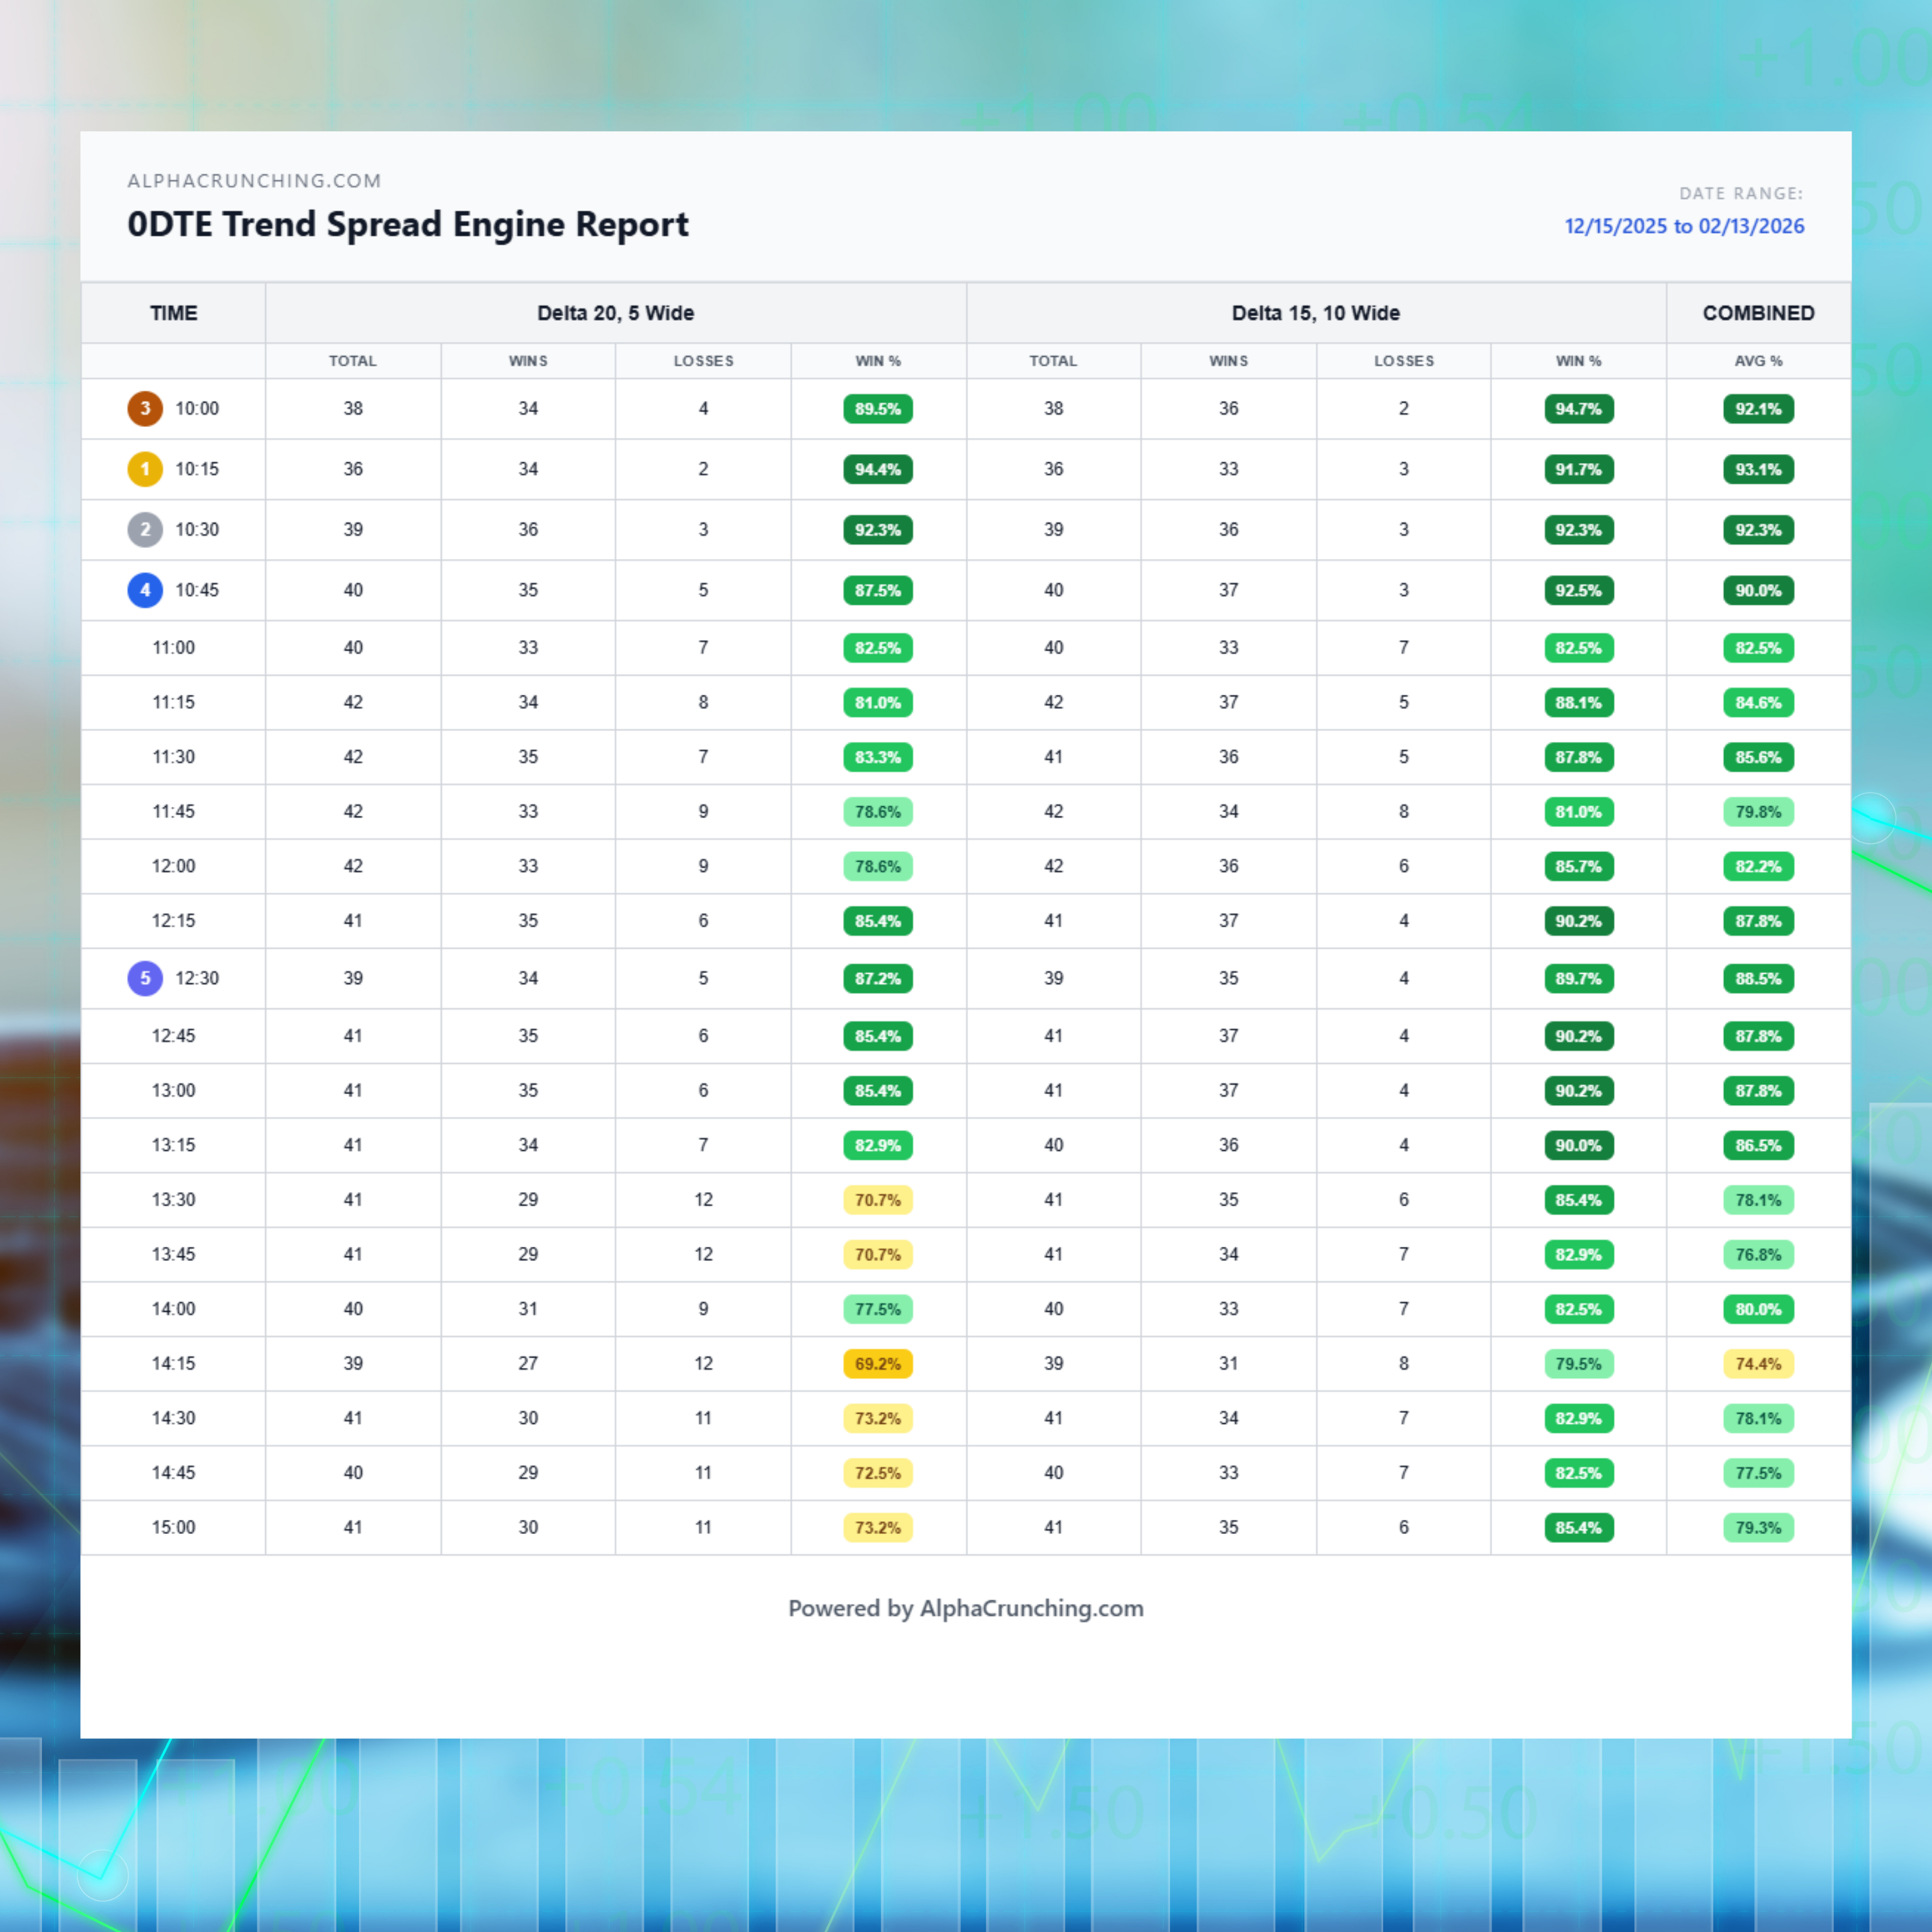1932x1932 pixels.
Task: Click the ALPHACRUNCHING.COM header text
Action: tap(254, 181)
